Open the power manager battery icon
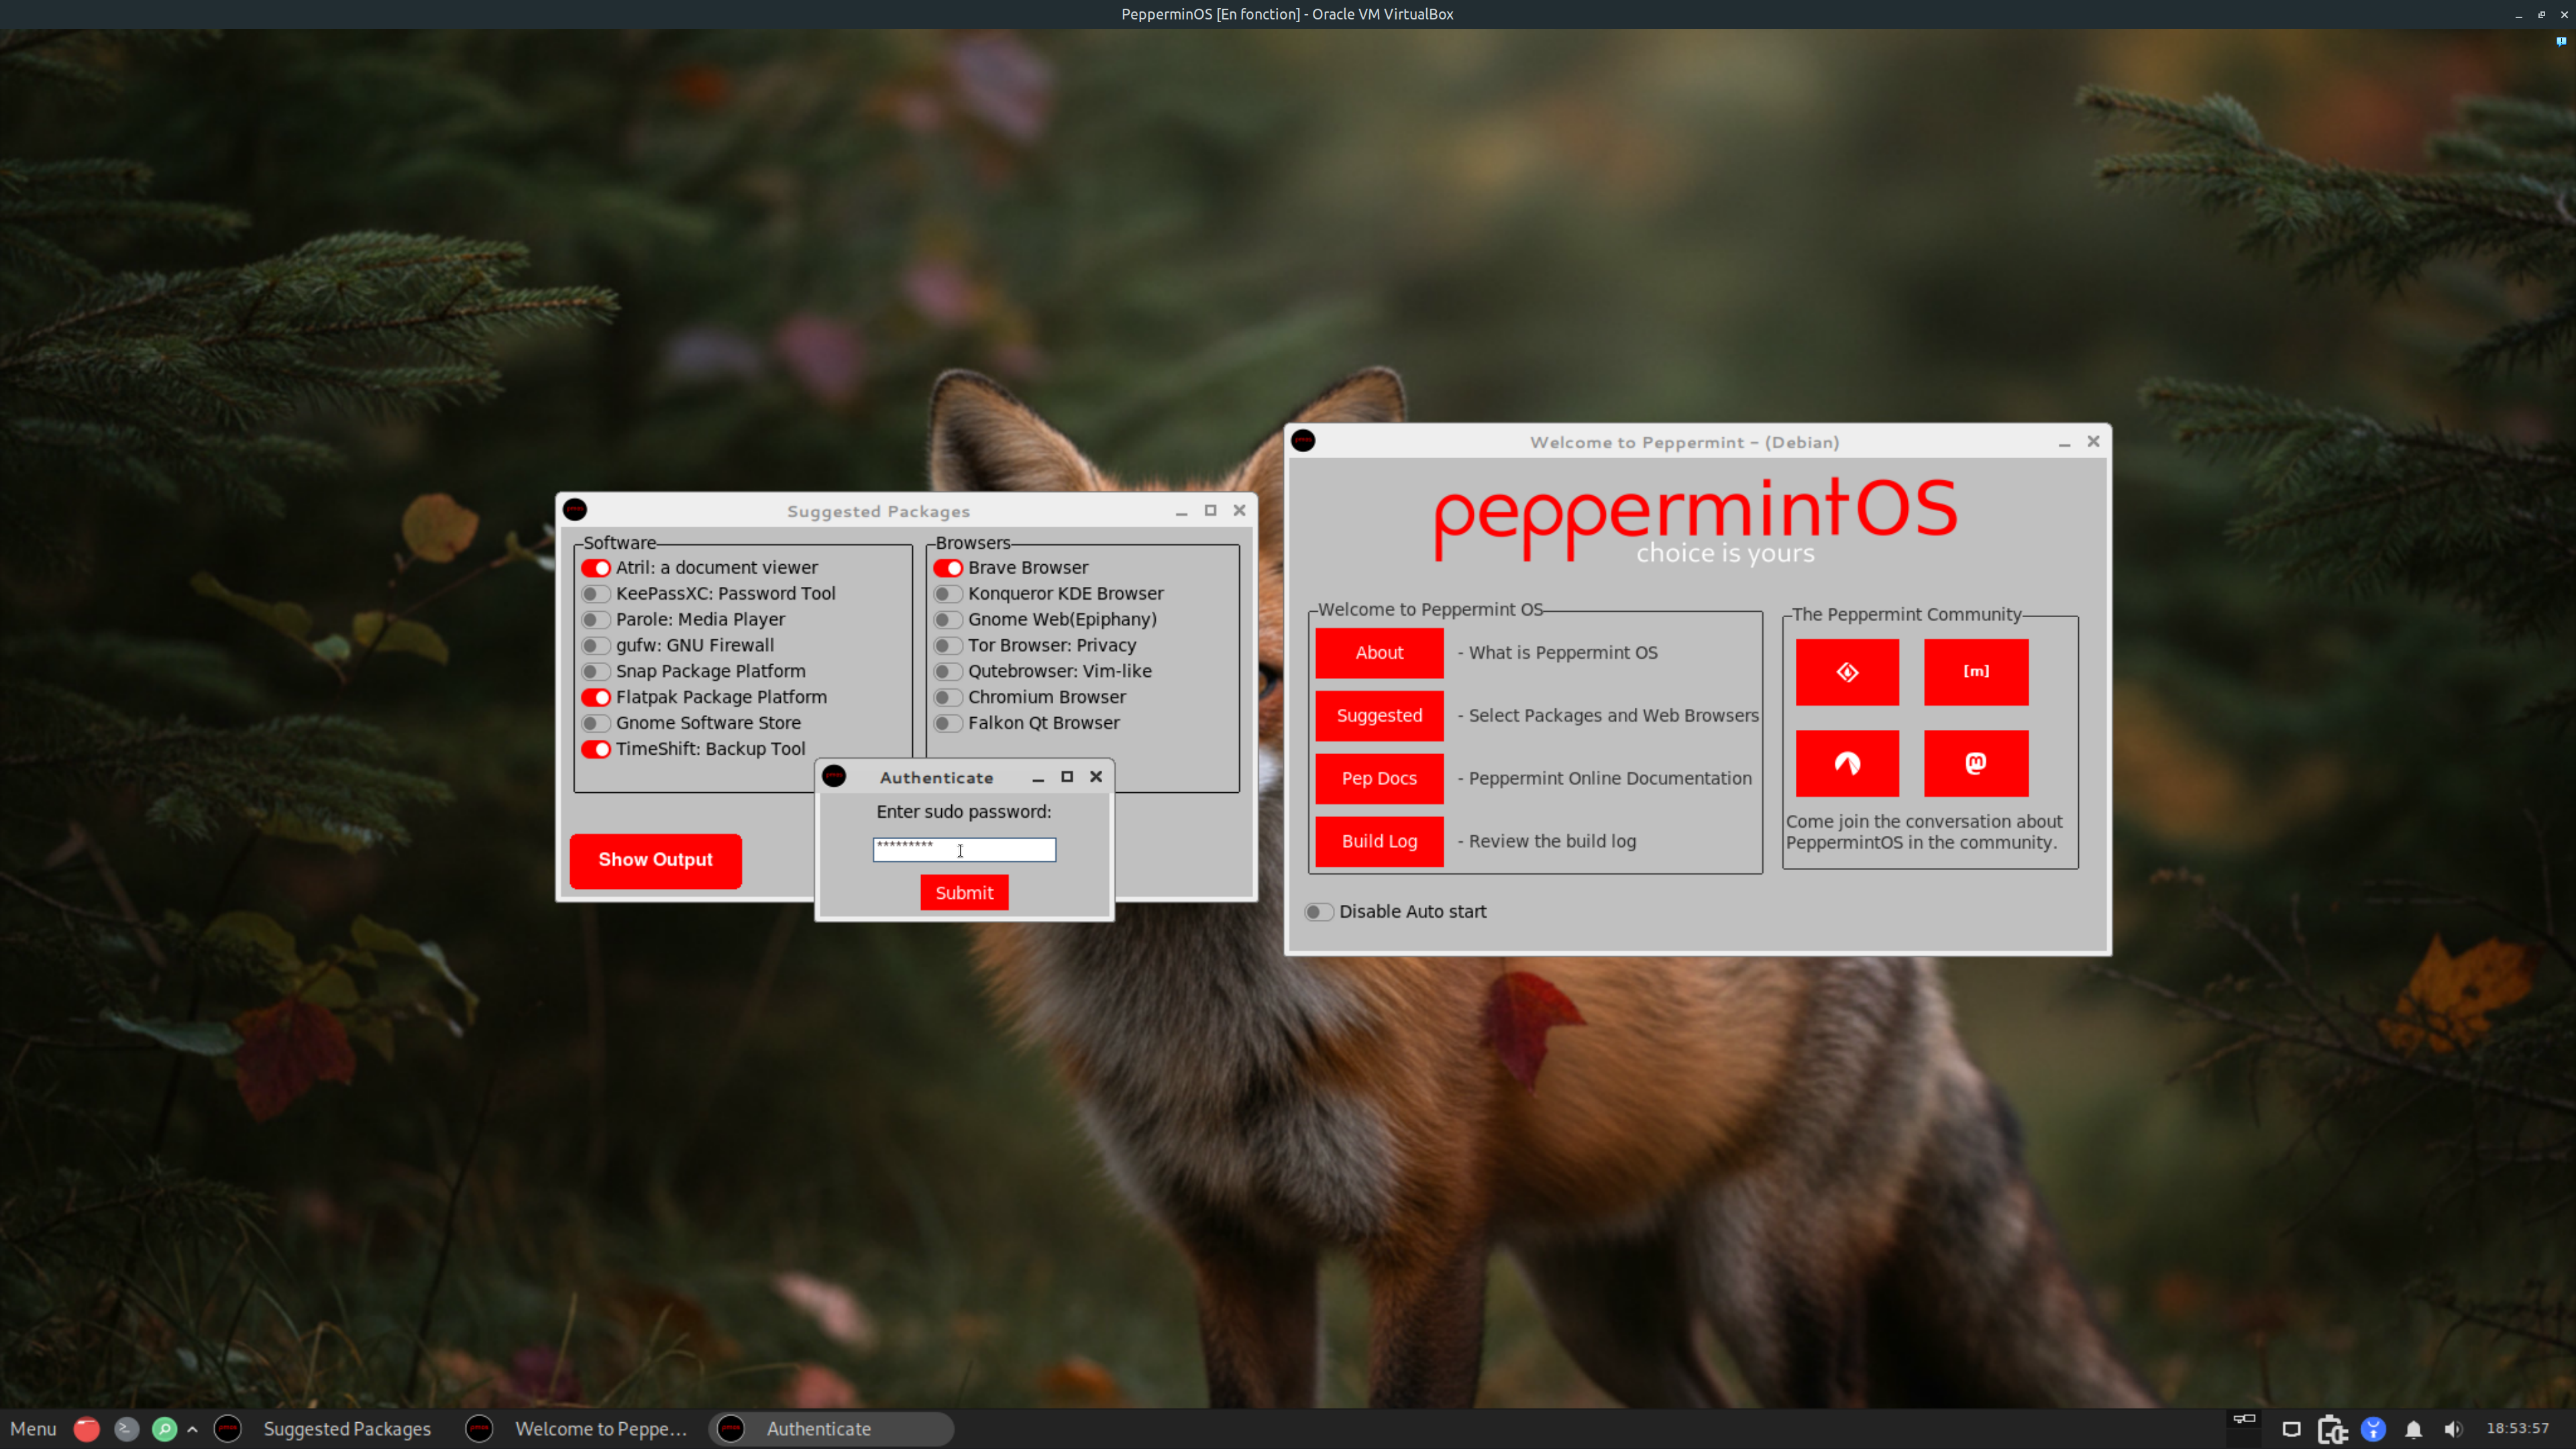 tap(2332, 1429)
